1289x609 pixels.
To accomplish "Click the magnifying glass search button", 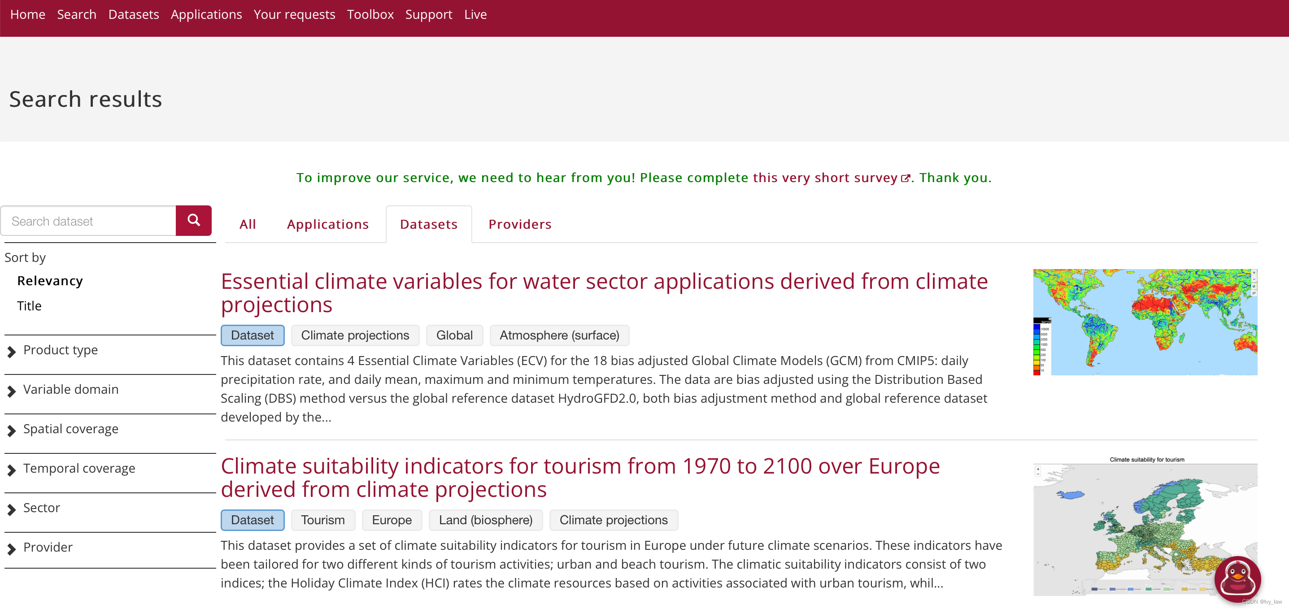I will point(193,220).
